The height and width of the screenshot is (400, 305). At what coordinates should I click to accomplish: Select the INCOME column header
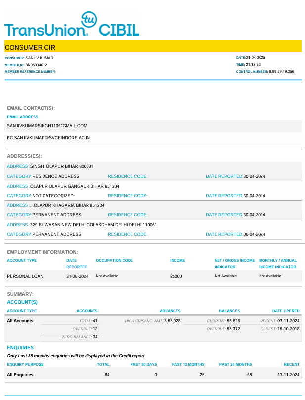pos(177,260)
